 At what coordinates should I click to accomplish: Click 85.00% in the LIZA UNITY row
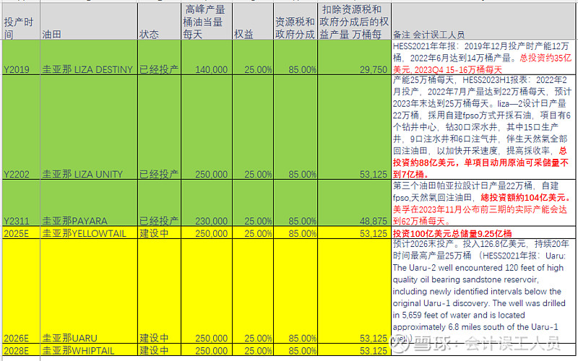[x=296, y=128]
